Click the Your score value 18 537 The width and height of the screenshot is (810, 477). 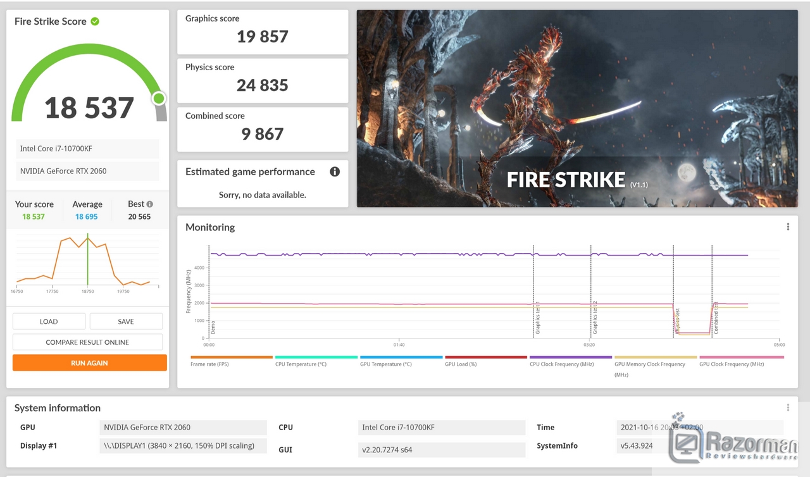pos(34,216)
